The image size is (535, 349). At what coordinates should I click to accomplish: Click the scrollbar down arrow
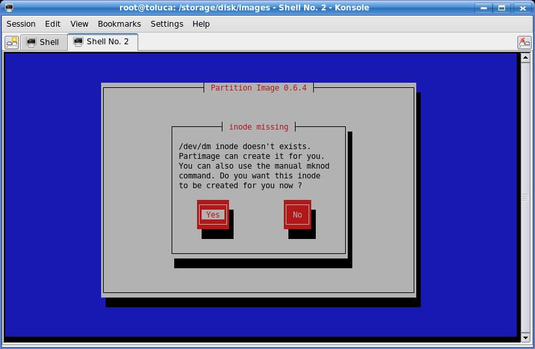pos(525,338)
